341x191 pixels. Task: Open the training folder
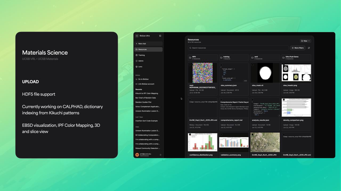click(234, 58)
